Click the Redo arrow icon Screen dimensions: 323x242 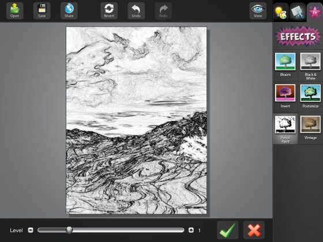[163, 11]
